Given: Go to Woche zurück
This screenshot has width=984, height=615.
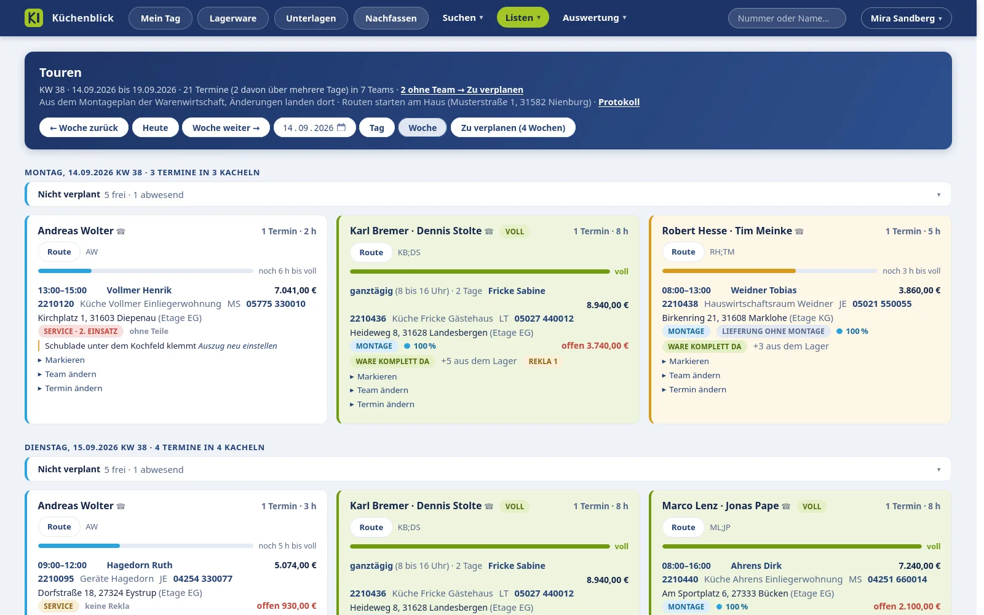Looking at the screenshot, I should tap(84, 127).
